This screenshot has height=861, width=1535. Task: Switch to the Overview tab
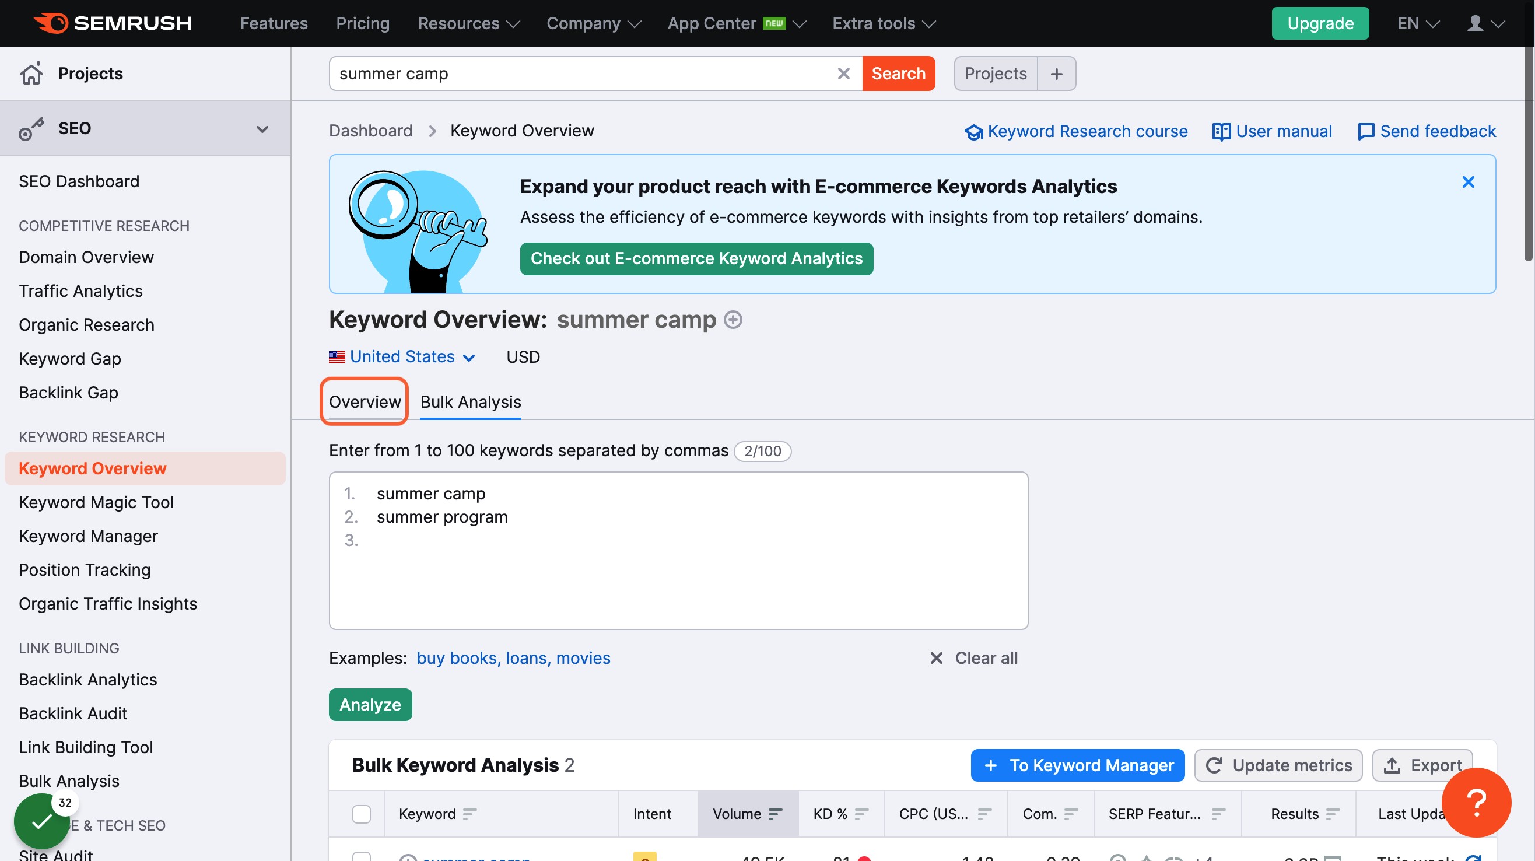pos(365,402)
